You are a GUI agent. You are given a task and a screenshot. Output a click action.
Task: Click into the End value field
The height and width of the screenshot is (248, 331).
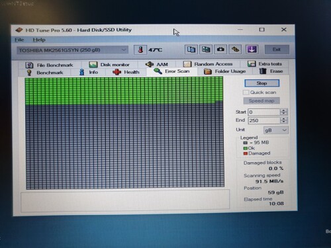tap(264, 120)
